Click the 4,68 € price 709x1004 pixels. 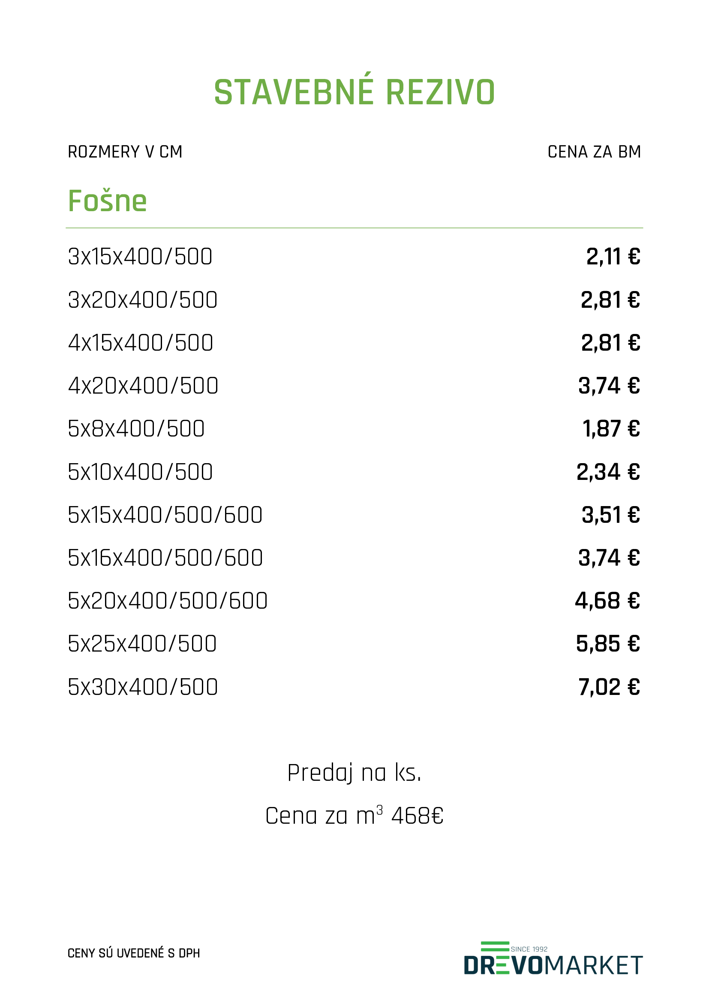[x=607, y=601]
